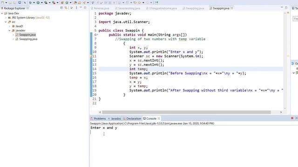Click the 'Enter x and y' console output
Image resolution: width=298 pixels, height=167 pixels.
[x=104, y=128]
